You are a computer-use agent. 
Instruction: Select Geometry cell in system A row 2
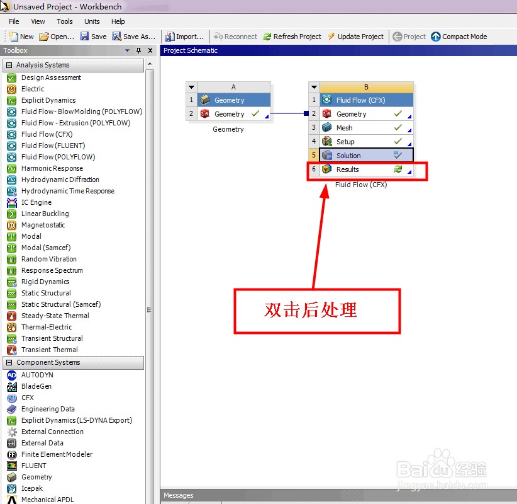234,114
